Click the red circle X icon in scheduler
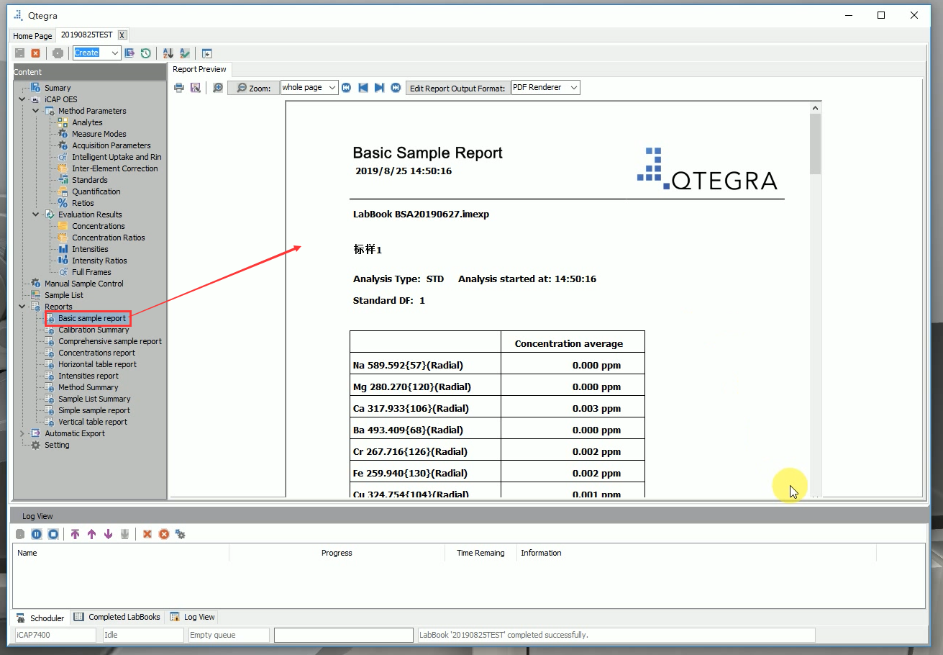Image resolution: width=943 pixels, height=655 pixels. (x=164, y=534)
